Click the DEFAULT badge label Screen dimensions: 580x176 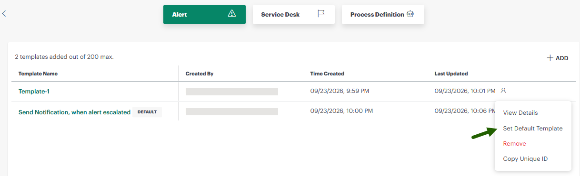pos(147,112)
